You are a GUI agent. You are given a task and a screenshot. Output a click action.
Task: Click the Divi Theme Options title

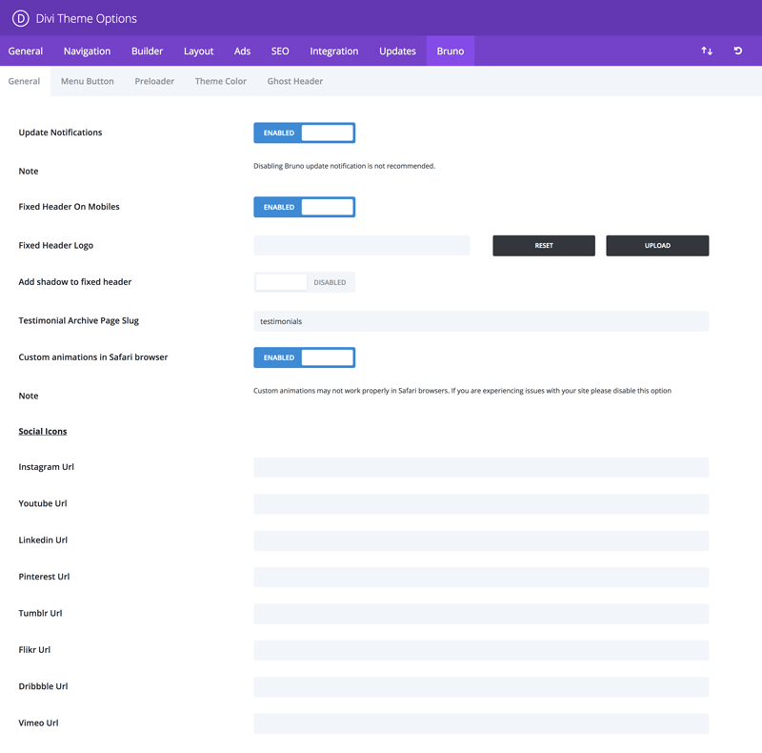click(x=87, y=18)
